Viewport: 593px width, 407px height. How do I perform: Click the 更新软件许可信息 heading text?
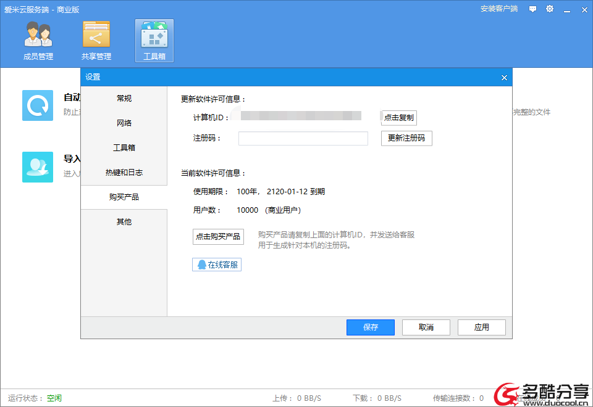[213, 99]
